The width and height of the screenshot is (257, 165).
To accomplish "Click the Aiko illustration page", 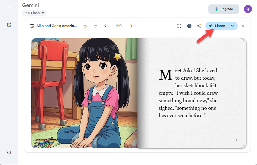I will pos(84,93).
